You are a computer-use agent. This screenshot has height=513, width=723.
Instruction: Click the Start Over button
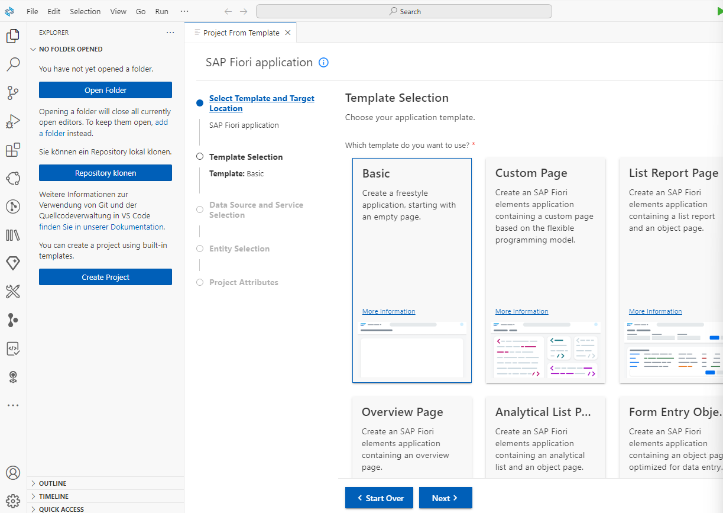tap(380, 498)
